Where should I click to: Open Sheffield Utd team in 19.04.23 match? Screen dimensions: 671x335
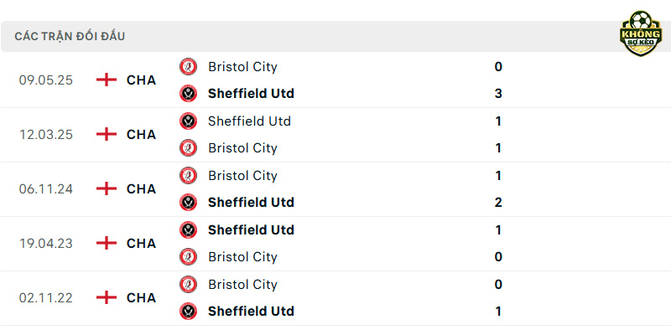[x=251, y=229]
